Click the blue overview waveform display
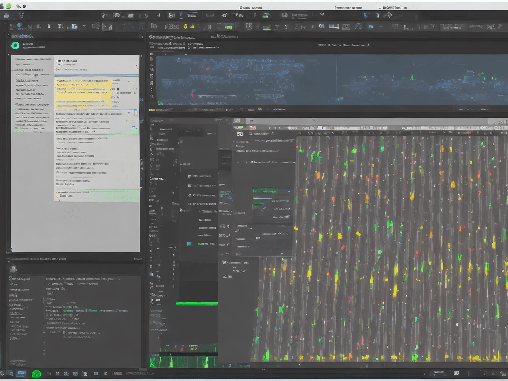 [332, 79]
